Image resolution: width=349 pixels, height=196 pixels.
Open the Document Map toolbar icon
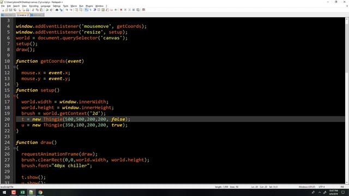(x=103, y=10)
